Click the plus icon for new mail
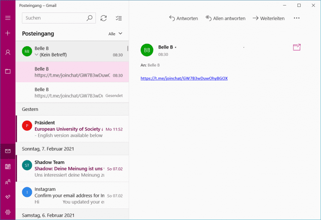This screenshot has height=220, width=321. tap(8, 34)
